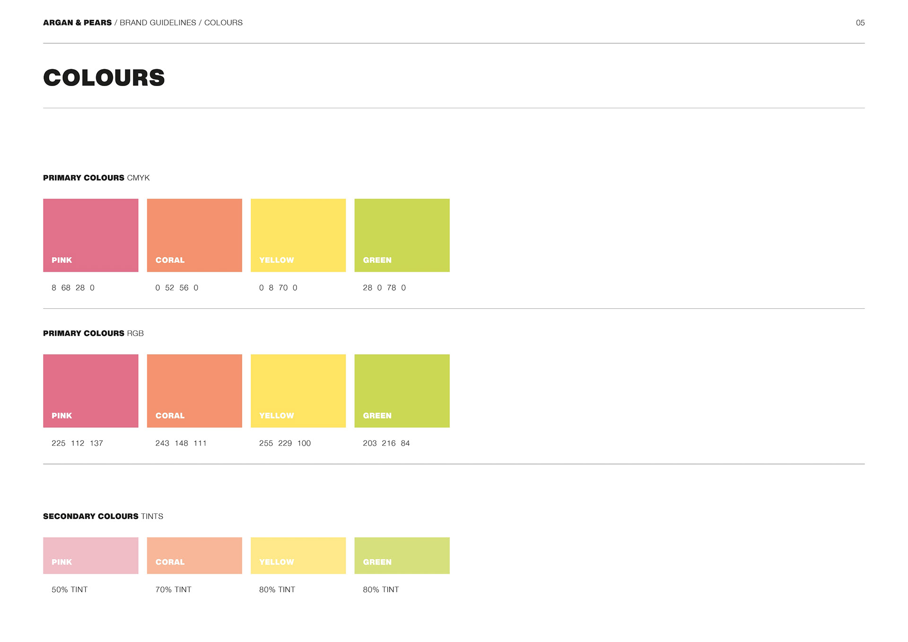Screen dimensions: 908x642
Task: Click the CMYK Pink colour swatch
Action: click(x=90, y=235)
